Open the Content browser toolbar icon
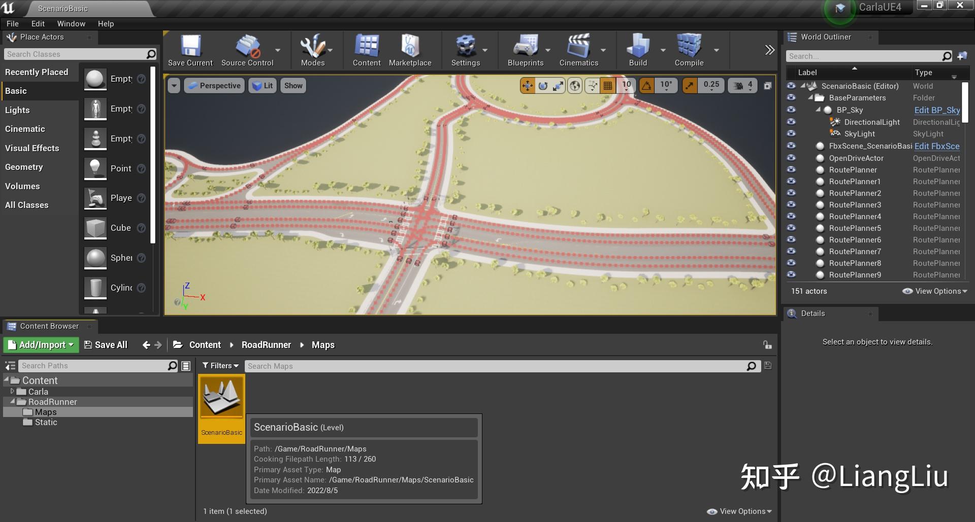 [x=367, y=51]
